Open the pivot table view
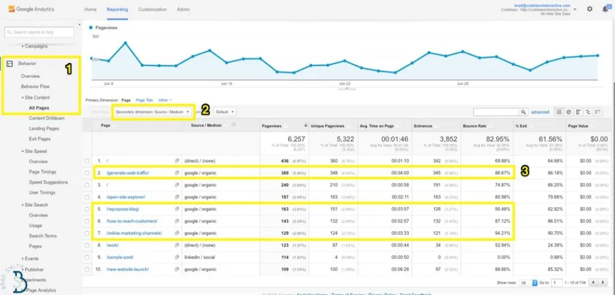 tap(598, 112)
